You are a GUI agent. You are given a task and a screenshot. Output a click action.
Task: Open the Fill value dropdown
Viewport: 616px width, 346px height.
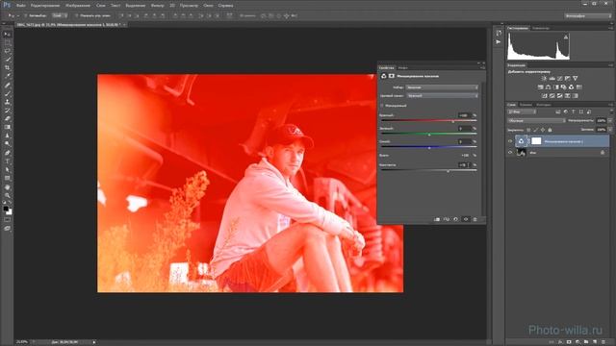(x=610, y=130)
